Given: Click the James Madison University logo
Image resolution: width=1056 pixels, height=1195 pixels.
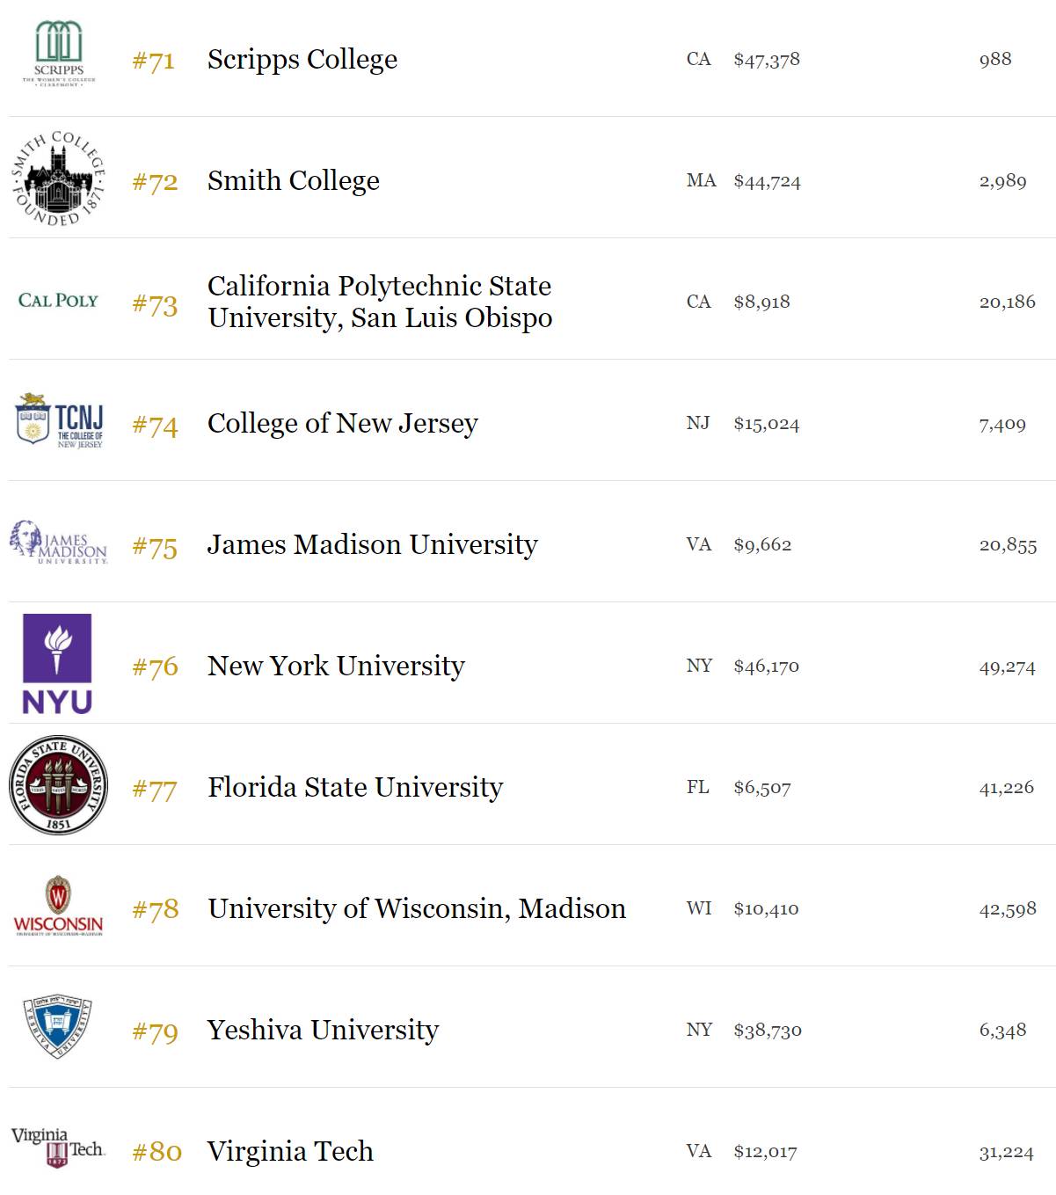Looking at the screenshot, I should coord(58,543).
